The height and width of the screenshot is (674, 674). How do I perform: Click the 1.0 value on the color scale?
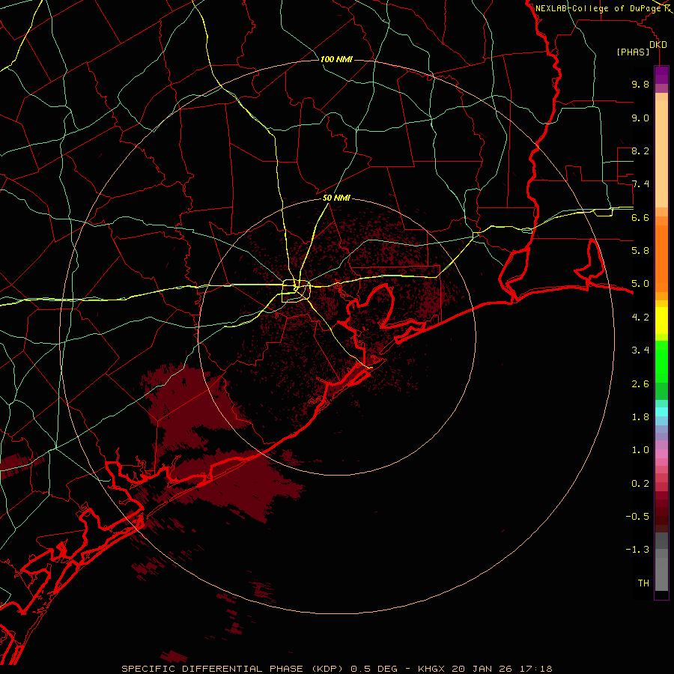point(640,450)
